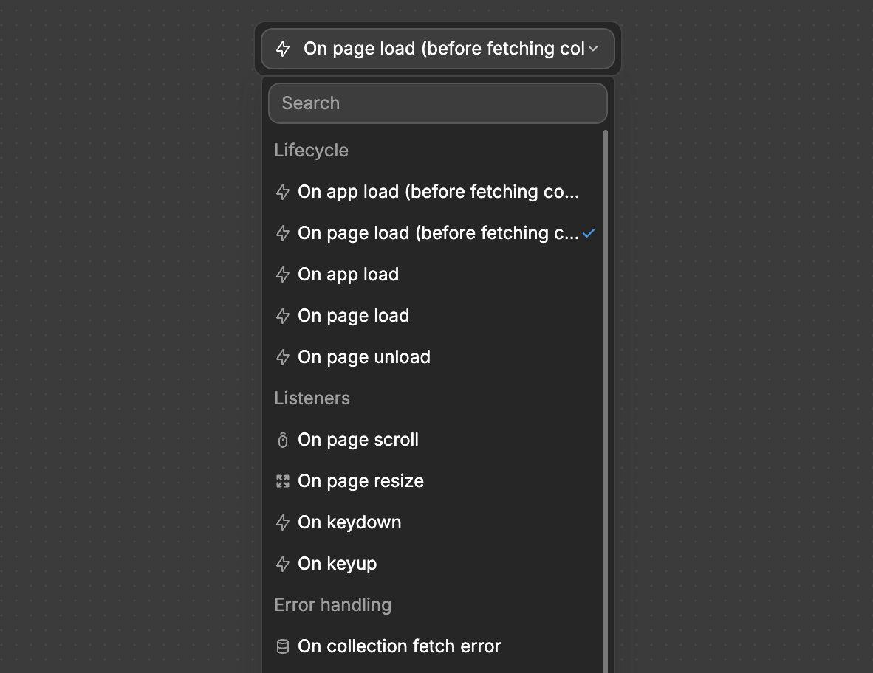Click the lightning icon in the trigger selector field
873x673 pixels.
point(284,49)
